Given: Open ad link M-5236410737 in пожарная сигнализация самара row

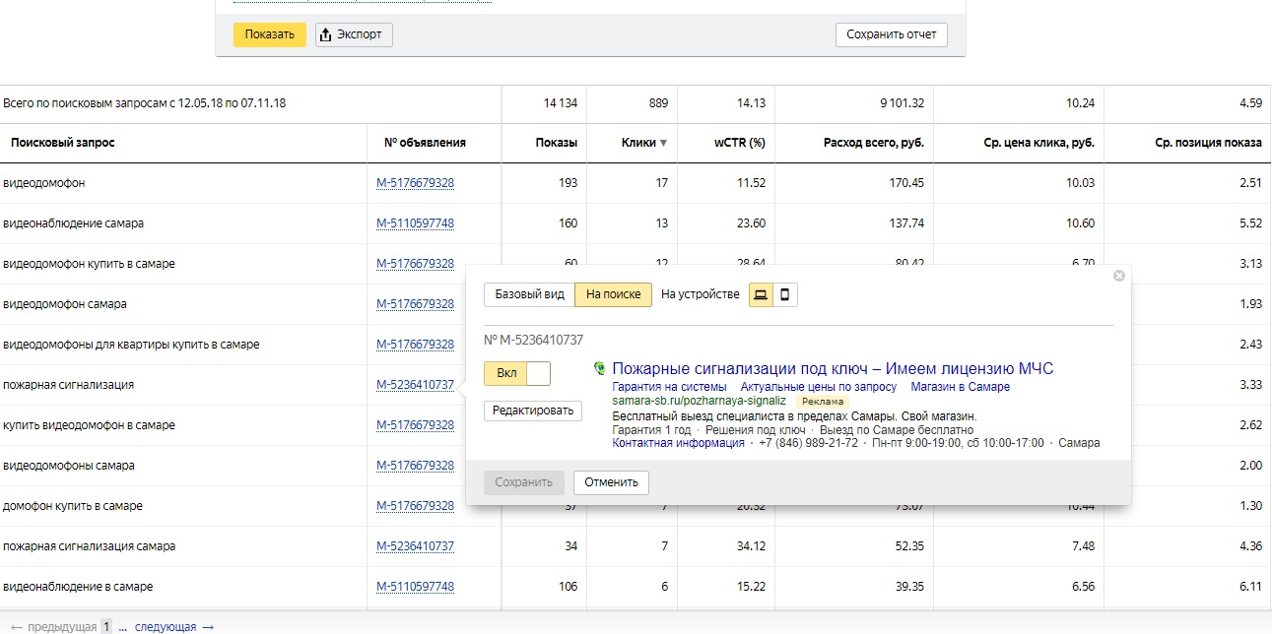Looking at the screenshot, I should point(415,546).
